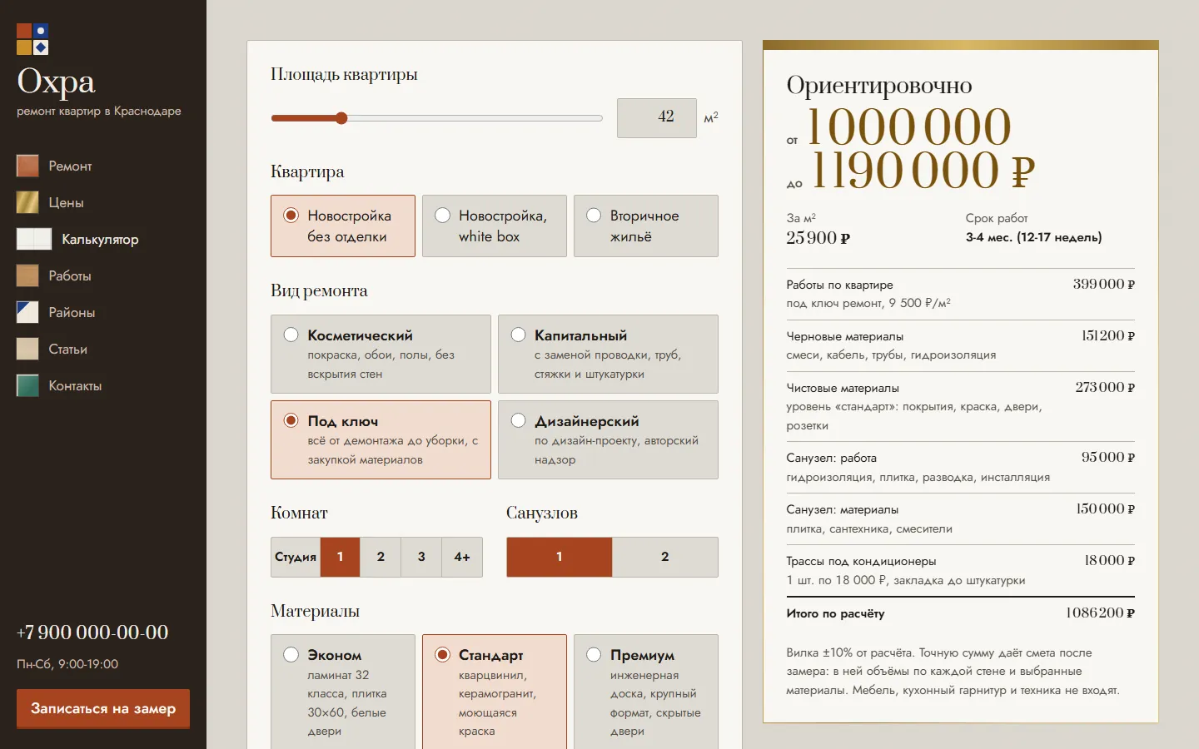The width and height of the screenshot is (1199, 749).
Task: Choose Премиум materials level
Action: tap(646, 692)
